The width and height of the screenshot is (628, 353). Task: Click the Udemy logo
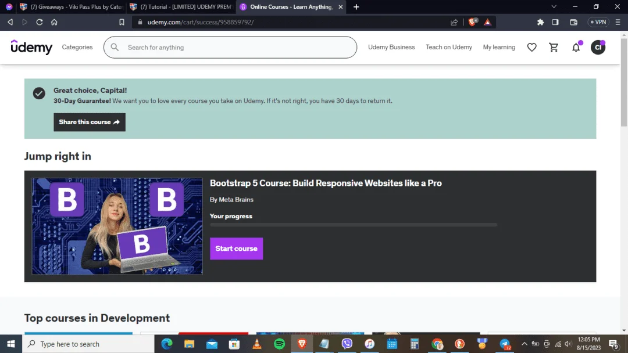[x=31, y=47]
